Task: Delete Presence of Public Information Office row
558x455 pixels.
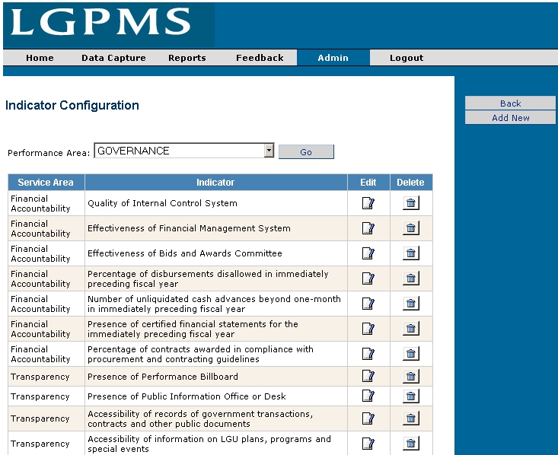Action: [x=411, y=396]
